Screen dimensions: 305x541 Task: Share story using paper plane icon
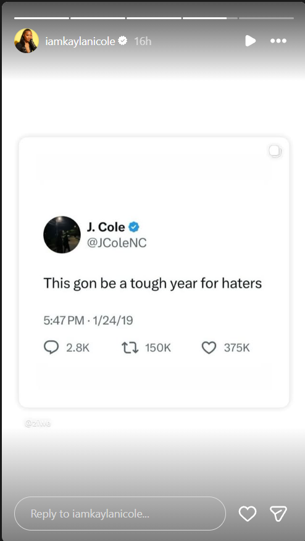click(x=278, y=513)
